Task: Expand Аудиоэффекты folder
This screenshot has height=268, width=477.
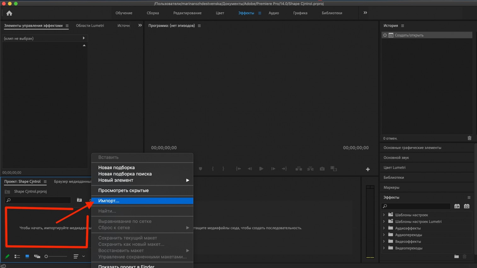Action: pos(384,228)
